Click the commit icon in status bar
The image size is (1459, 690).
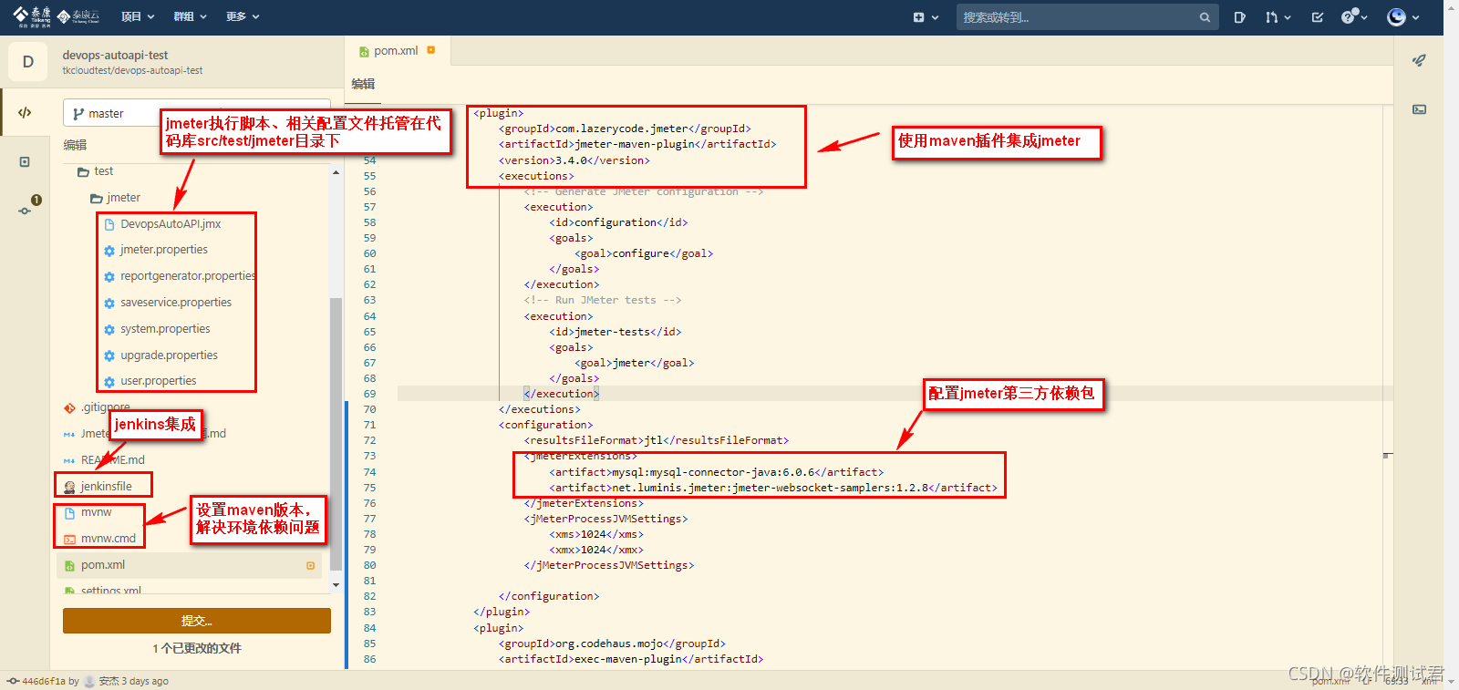13,681
